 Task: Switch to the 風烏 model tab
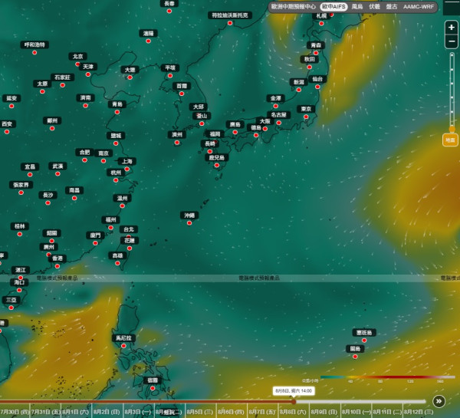(357, 6)
